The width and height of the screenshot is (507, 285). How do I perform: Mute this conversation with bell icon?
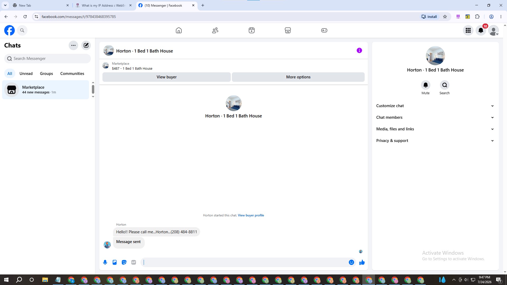coord(426,85)
